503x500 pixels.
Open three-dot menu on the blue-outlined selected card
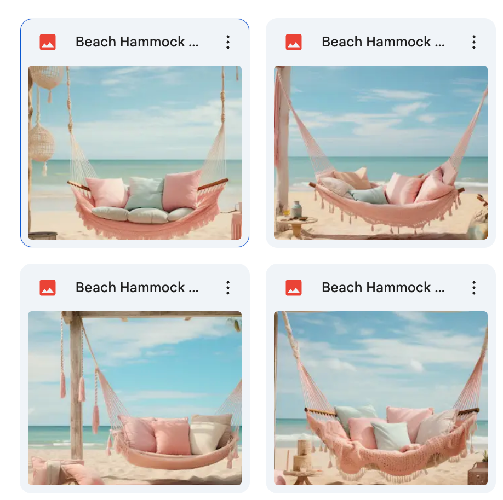point(228,42)
